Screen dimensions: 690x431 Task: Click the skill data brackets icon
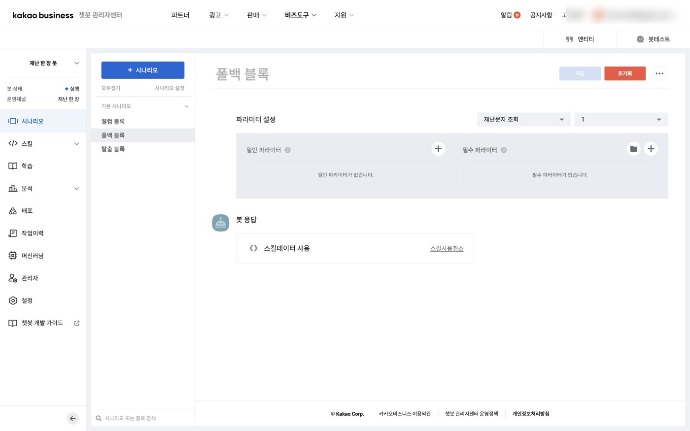253,248
